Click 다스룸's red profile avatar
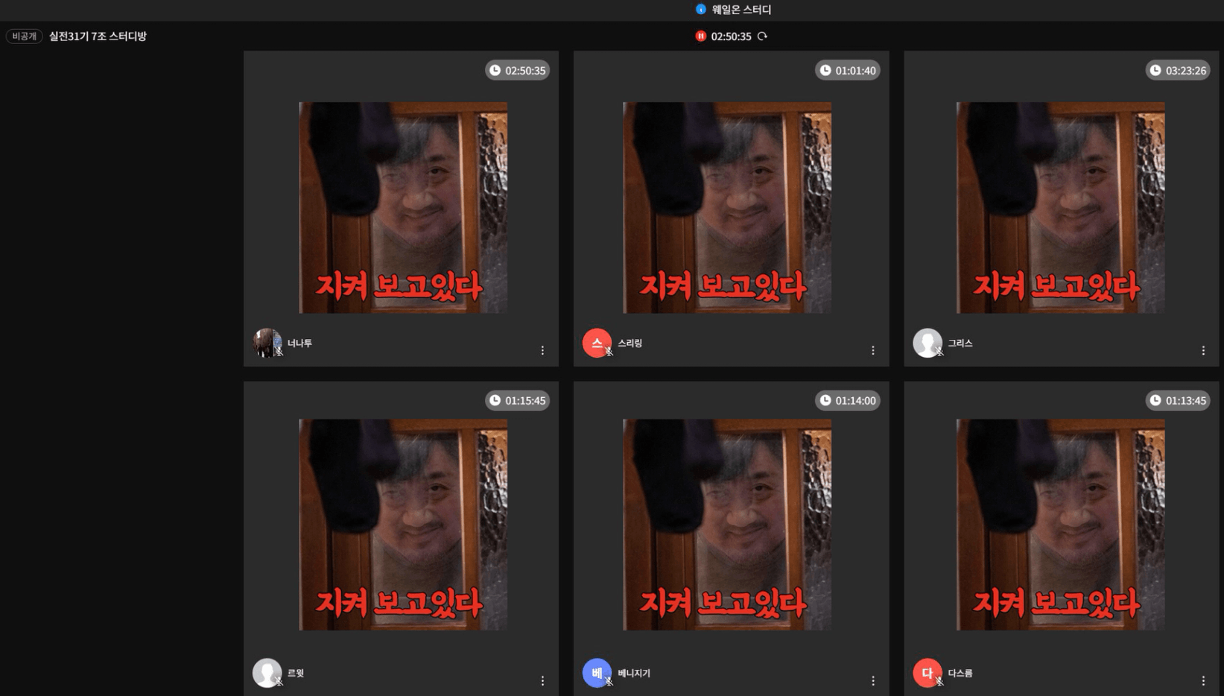This screenshot has width=1224, height=696. pyautogui.click(x=927, y=673)
